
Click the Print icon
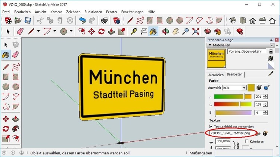coord(104,21)
